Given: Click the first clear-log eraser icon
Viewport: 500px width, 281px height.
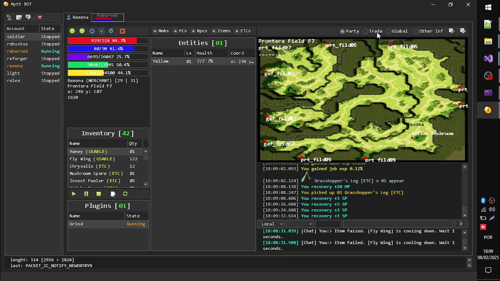Looking at the screenshot, I should coord(452,31).
